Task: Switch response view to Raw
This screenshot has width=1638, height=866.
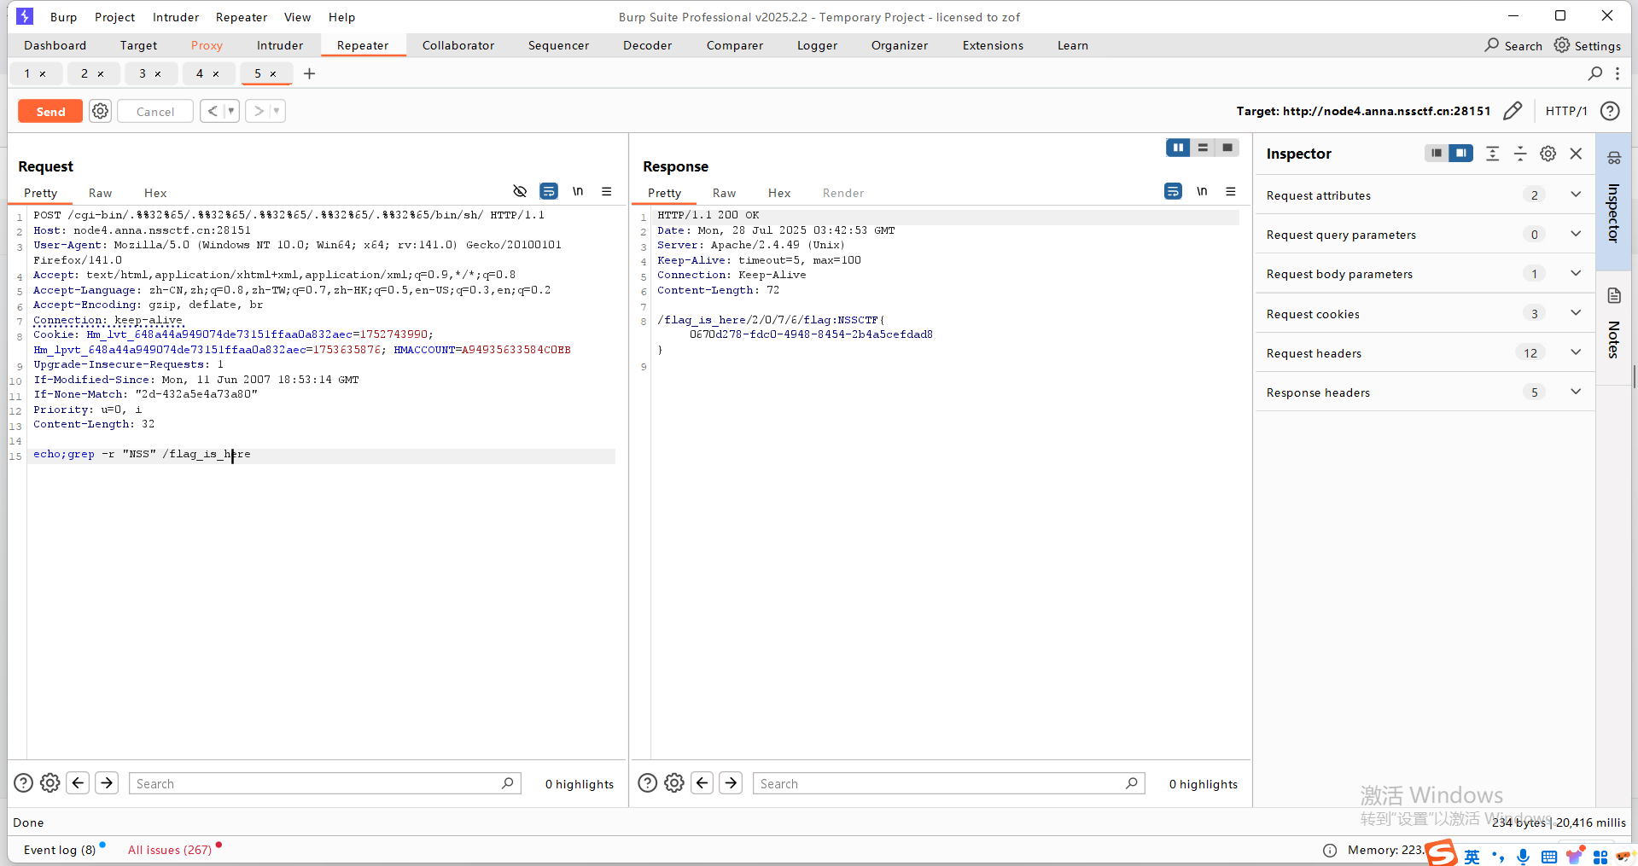Action: pos(724,193)
